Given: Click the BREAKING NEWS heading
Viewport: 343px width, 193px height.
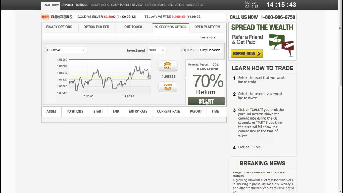Looking at the screenshot, I should point(262,164).
